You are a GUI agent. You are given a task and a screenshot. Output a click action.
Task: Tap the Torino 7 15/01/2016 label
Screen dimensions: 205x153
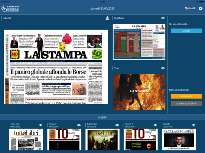(x=130, y=125)
